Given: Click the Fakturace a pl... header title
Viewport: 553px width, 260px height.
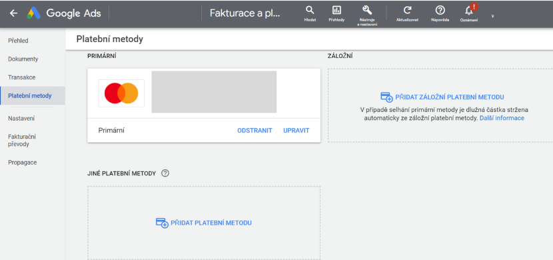Looking at the screenshot, I should click(245, 13).
